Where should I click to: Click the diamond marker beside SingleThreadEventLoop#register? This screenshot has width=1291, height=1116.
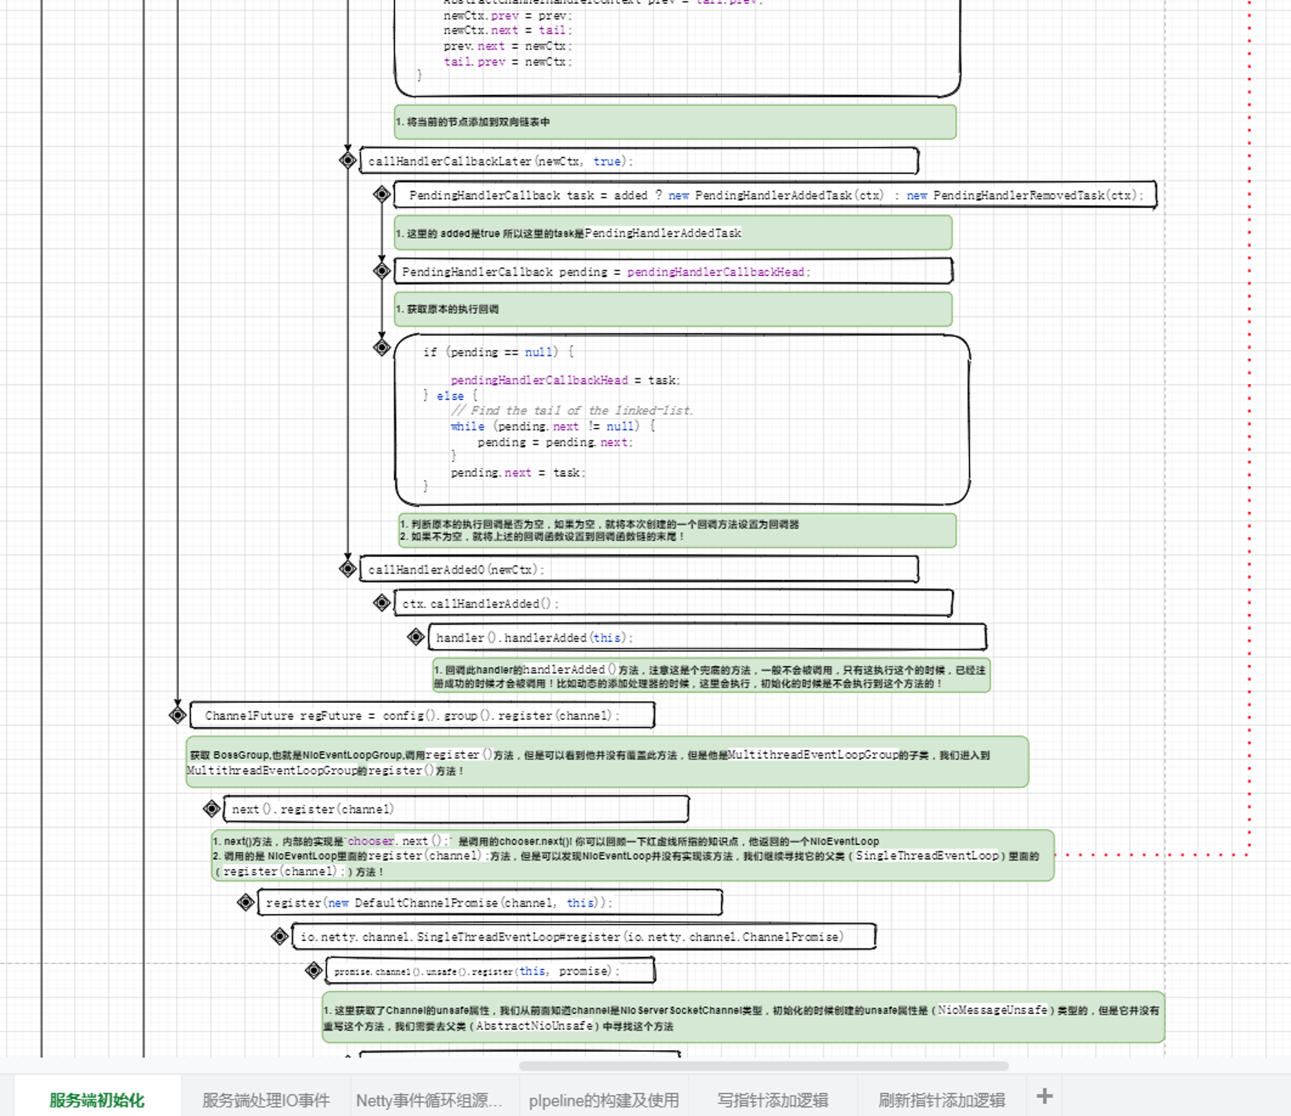(x=280, y=936)
